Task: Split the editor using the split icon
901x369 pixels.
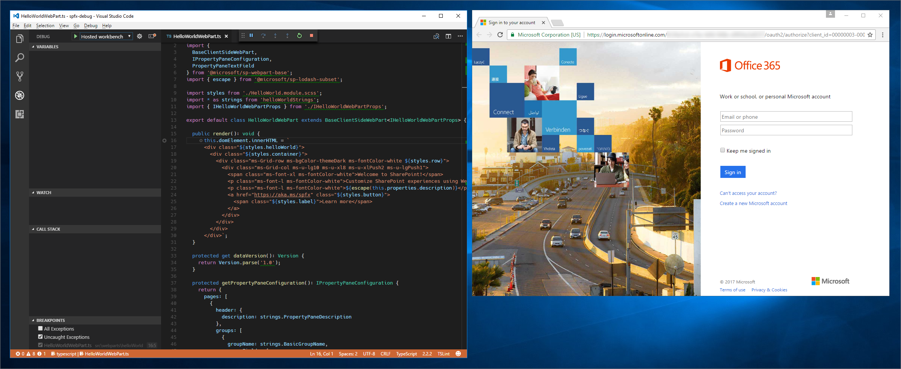Action: (448, 36)
